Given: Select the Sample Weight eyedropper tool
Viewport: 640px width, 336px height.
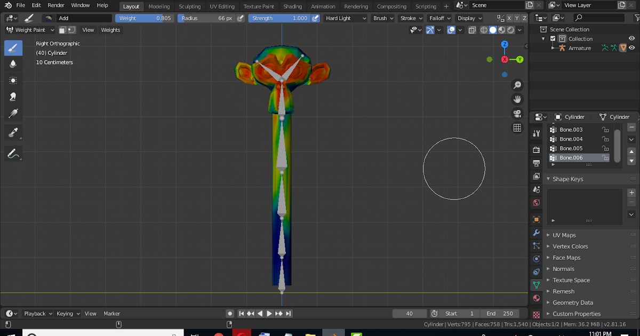Looking at the screenshot, I should pyautogui.click(x=13, y=132).
